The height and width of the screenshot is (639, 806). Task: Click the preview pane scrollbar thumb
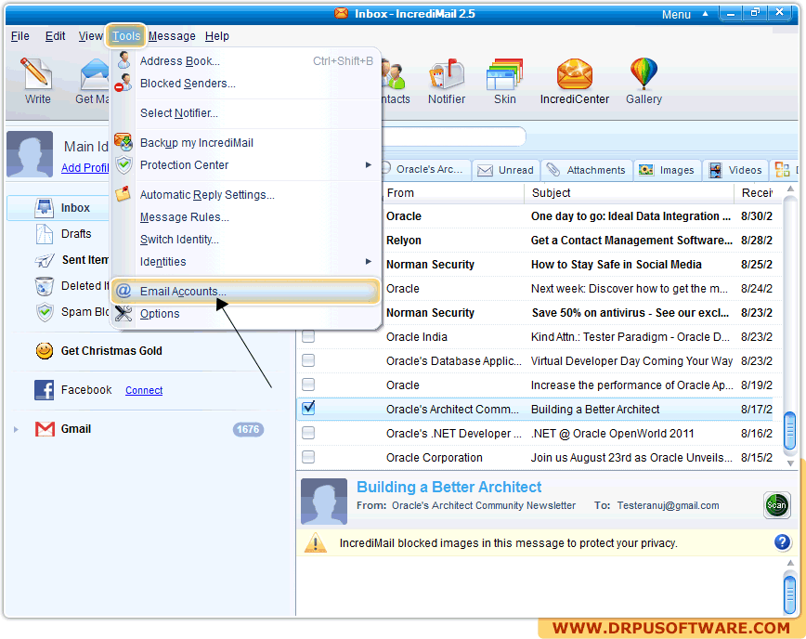[789, 594]
